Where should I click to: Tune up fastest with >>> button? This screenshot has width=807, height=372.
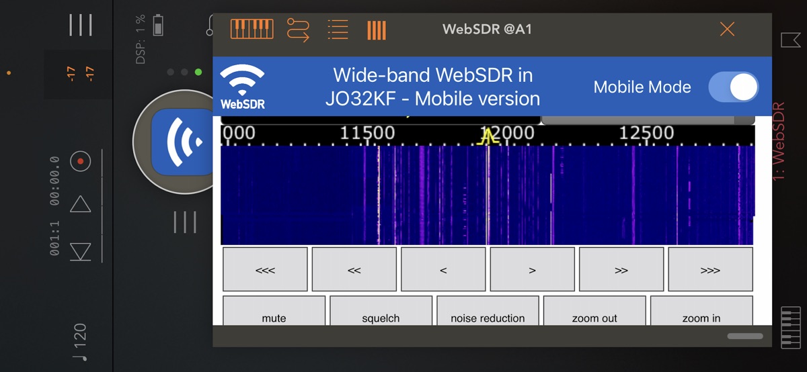coord(710,269)
